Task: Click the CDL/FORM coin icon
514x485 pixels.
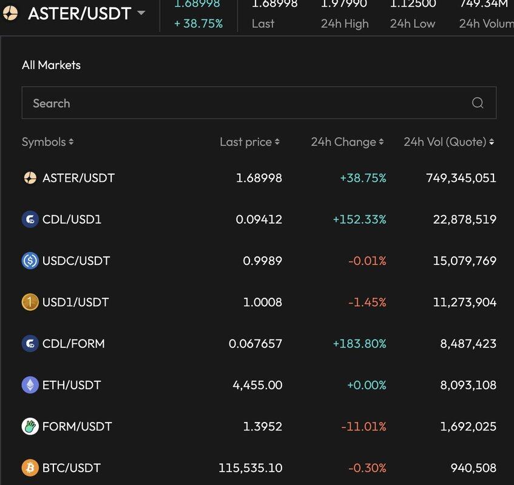Action: [x=30, y=344]
